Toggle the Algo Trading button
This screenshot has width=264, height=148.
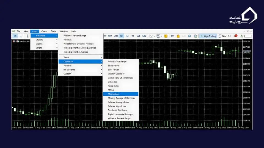(x=208, y=36)
